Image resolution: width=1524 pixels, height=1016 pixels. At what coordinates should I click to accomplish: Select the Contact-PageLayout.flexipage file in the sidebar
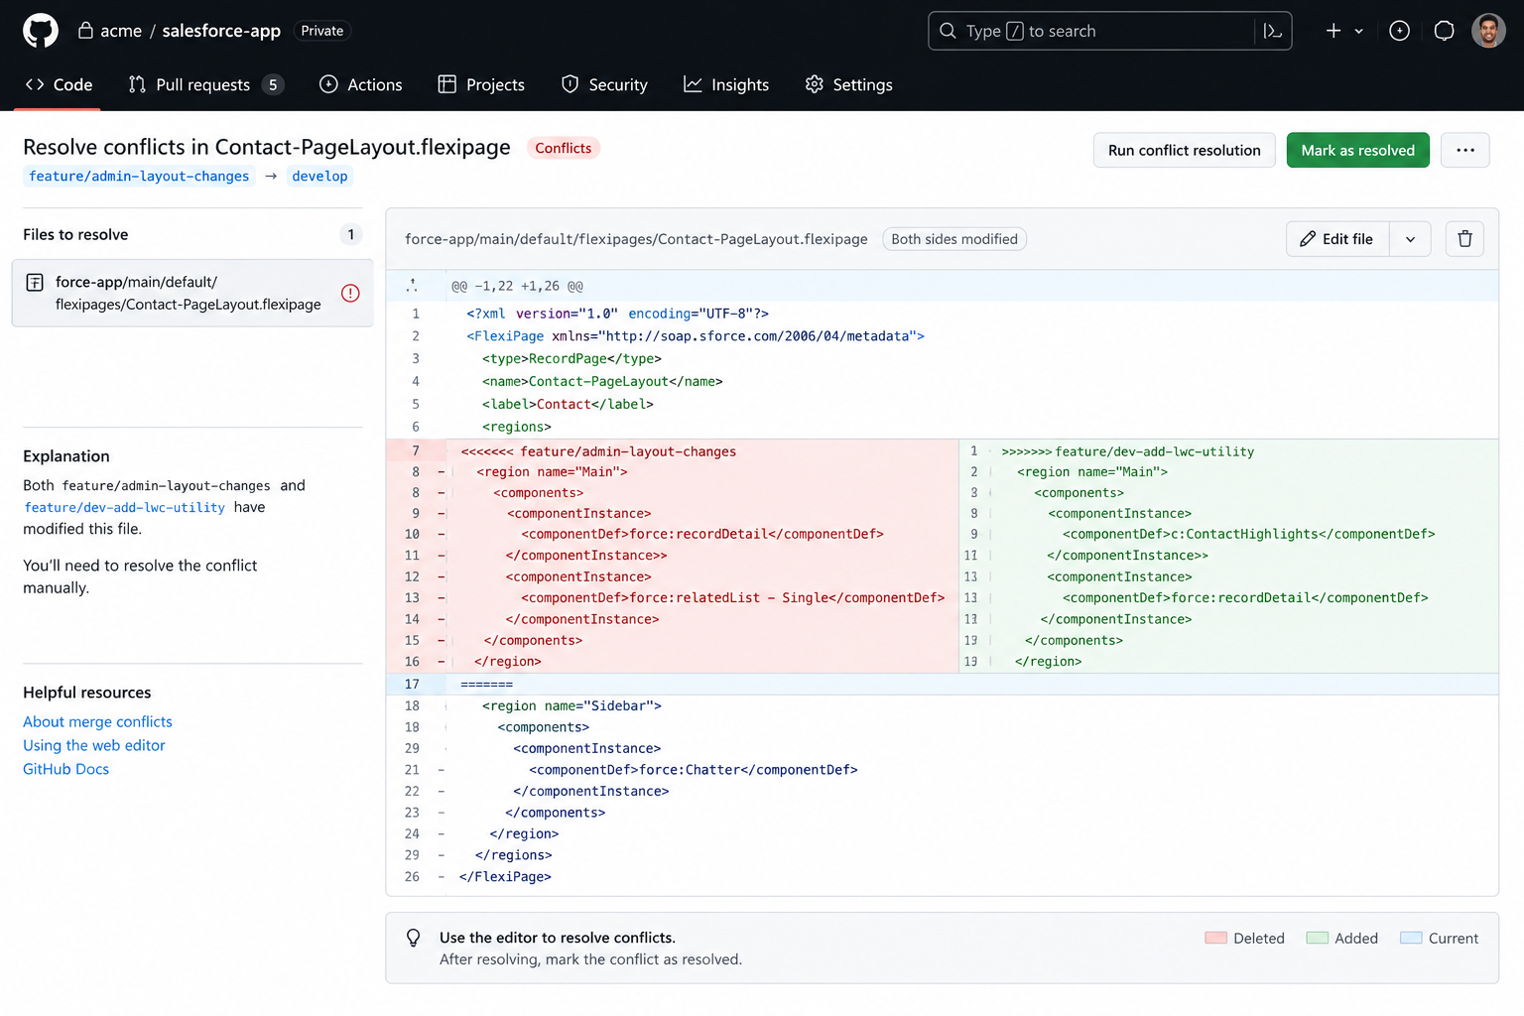192,293
